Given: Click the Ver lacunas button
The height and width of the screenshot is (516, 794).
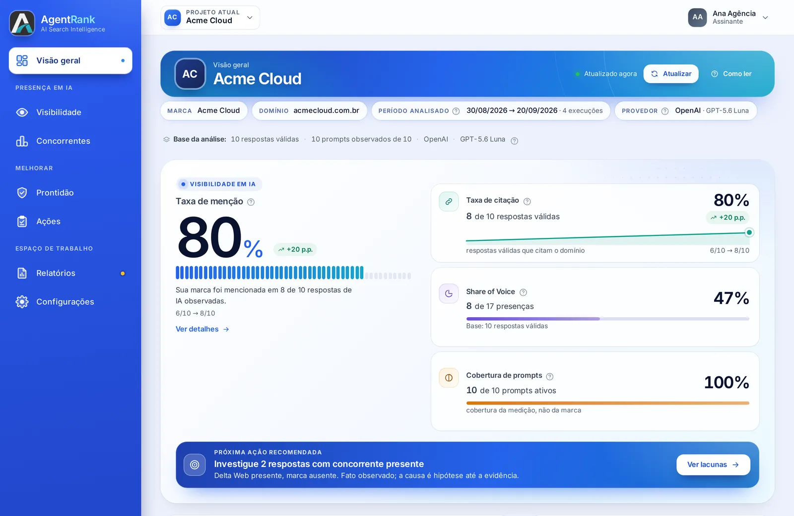Looking at the screenshot, I should 713,465.
